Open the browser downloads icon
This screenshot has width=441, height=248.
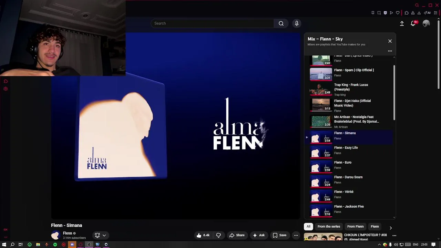pos(419,13)
